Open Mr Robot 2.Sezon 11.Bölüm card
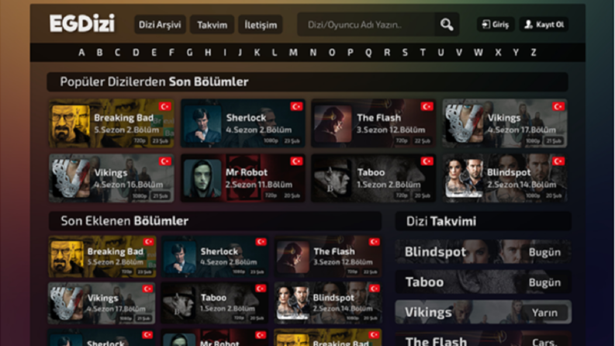Viewport: 615px width, 346px height. click(x=243, y=178)
